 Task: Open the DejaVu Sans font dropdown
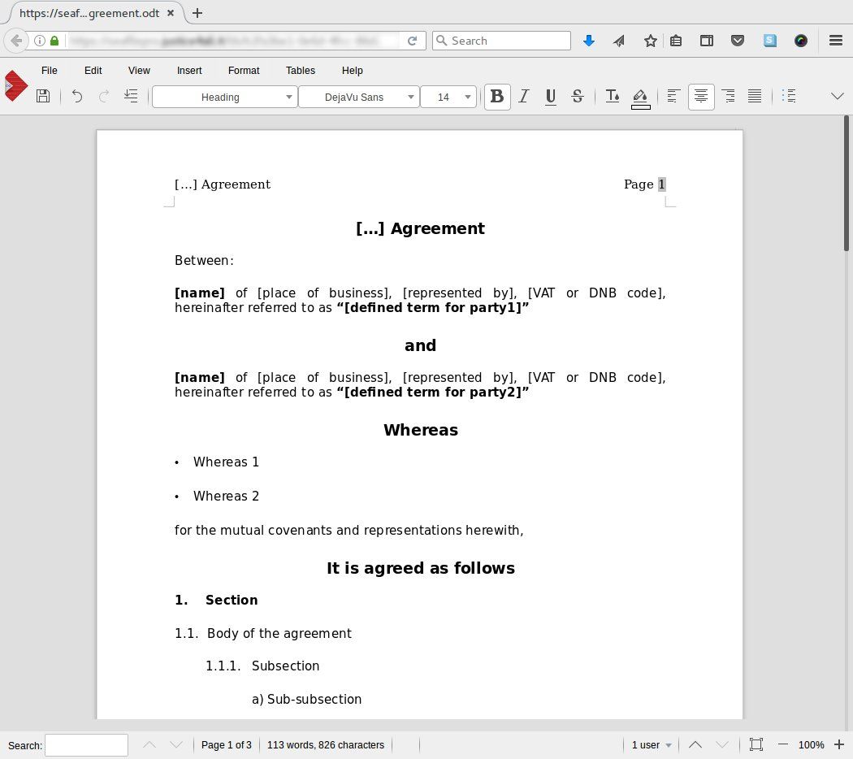(x=359, y=97)
